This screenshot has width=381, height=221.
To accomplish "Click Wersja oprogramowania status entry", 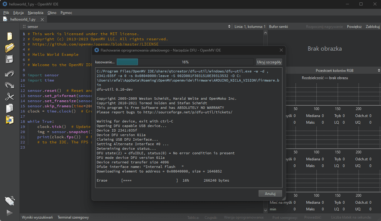I will 244,217.
